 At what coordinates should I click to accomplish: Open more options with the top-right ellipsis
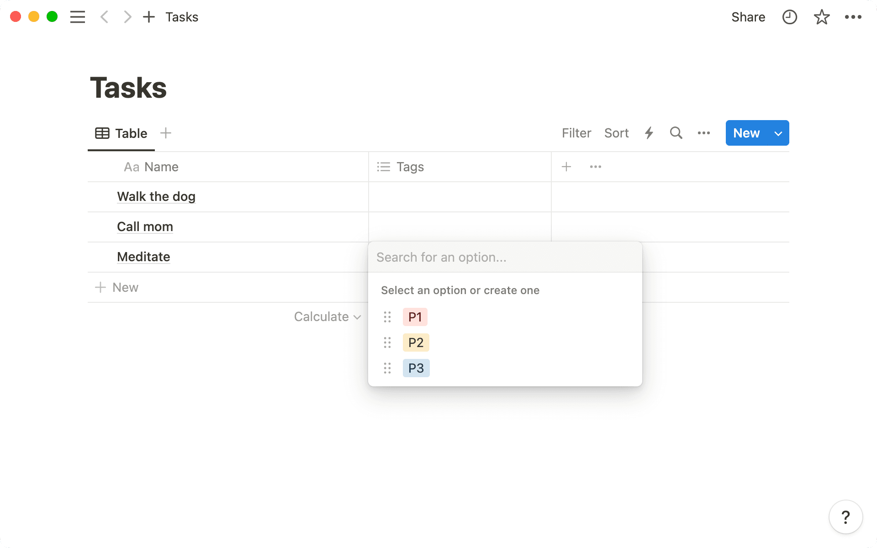pyautogui.click(x=853, y=17)
